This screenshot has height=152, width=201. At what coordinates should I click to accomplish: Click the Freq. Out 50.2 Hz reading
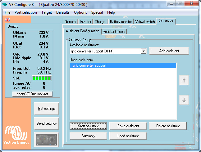pos(44,69)
